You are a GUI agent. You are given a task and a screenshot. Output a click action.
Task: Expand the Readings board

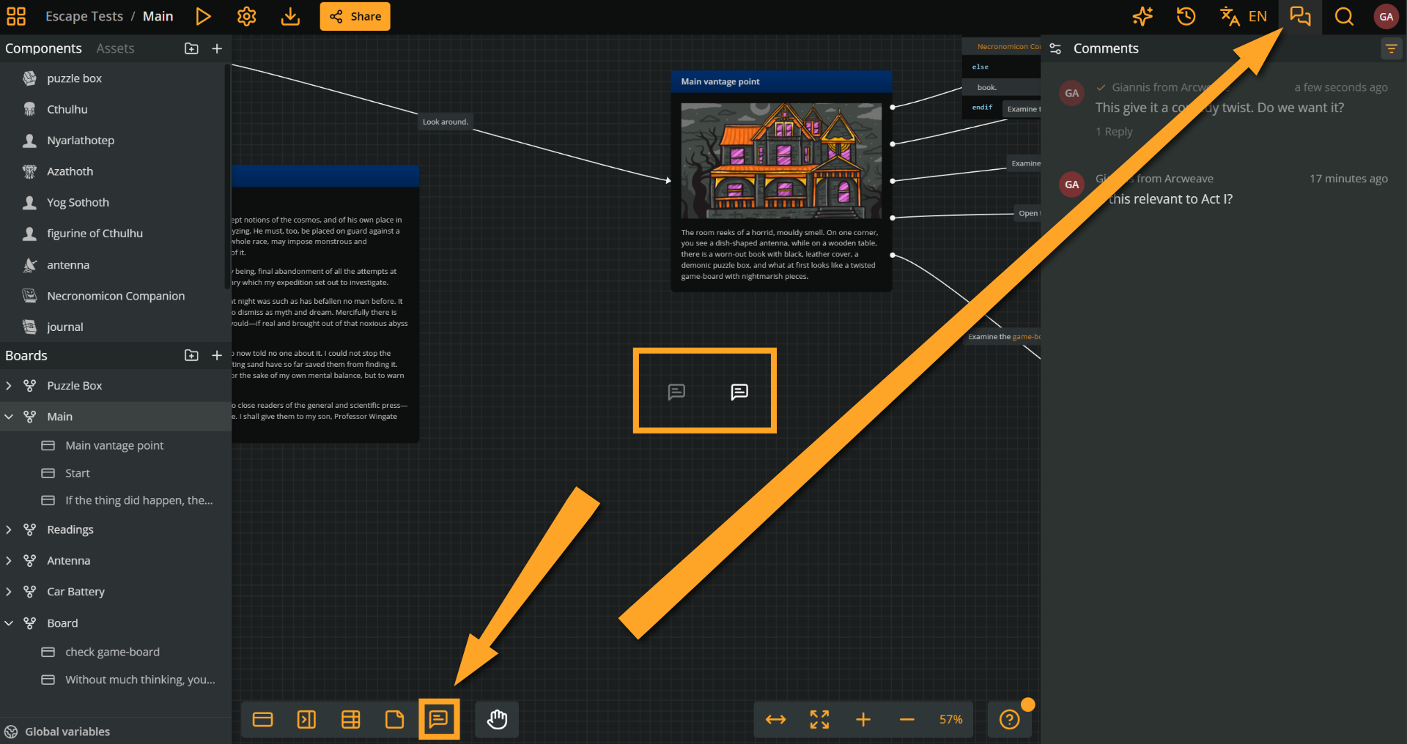click(x=9, y=529)
